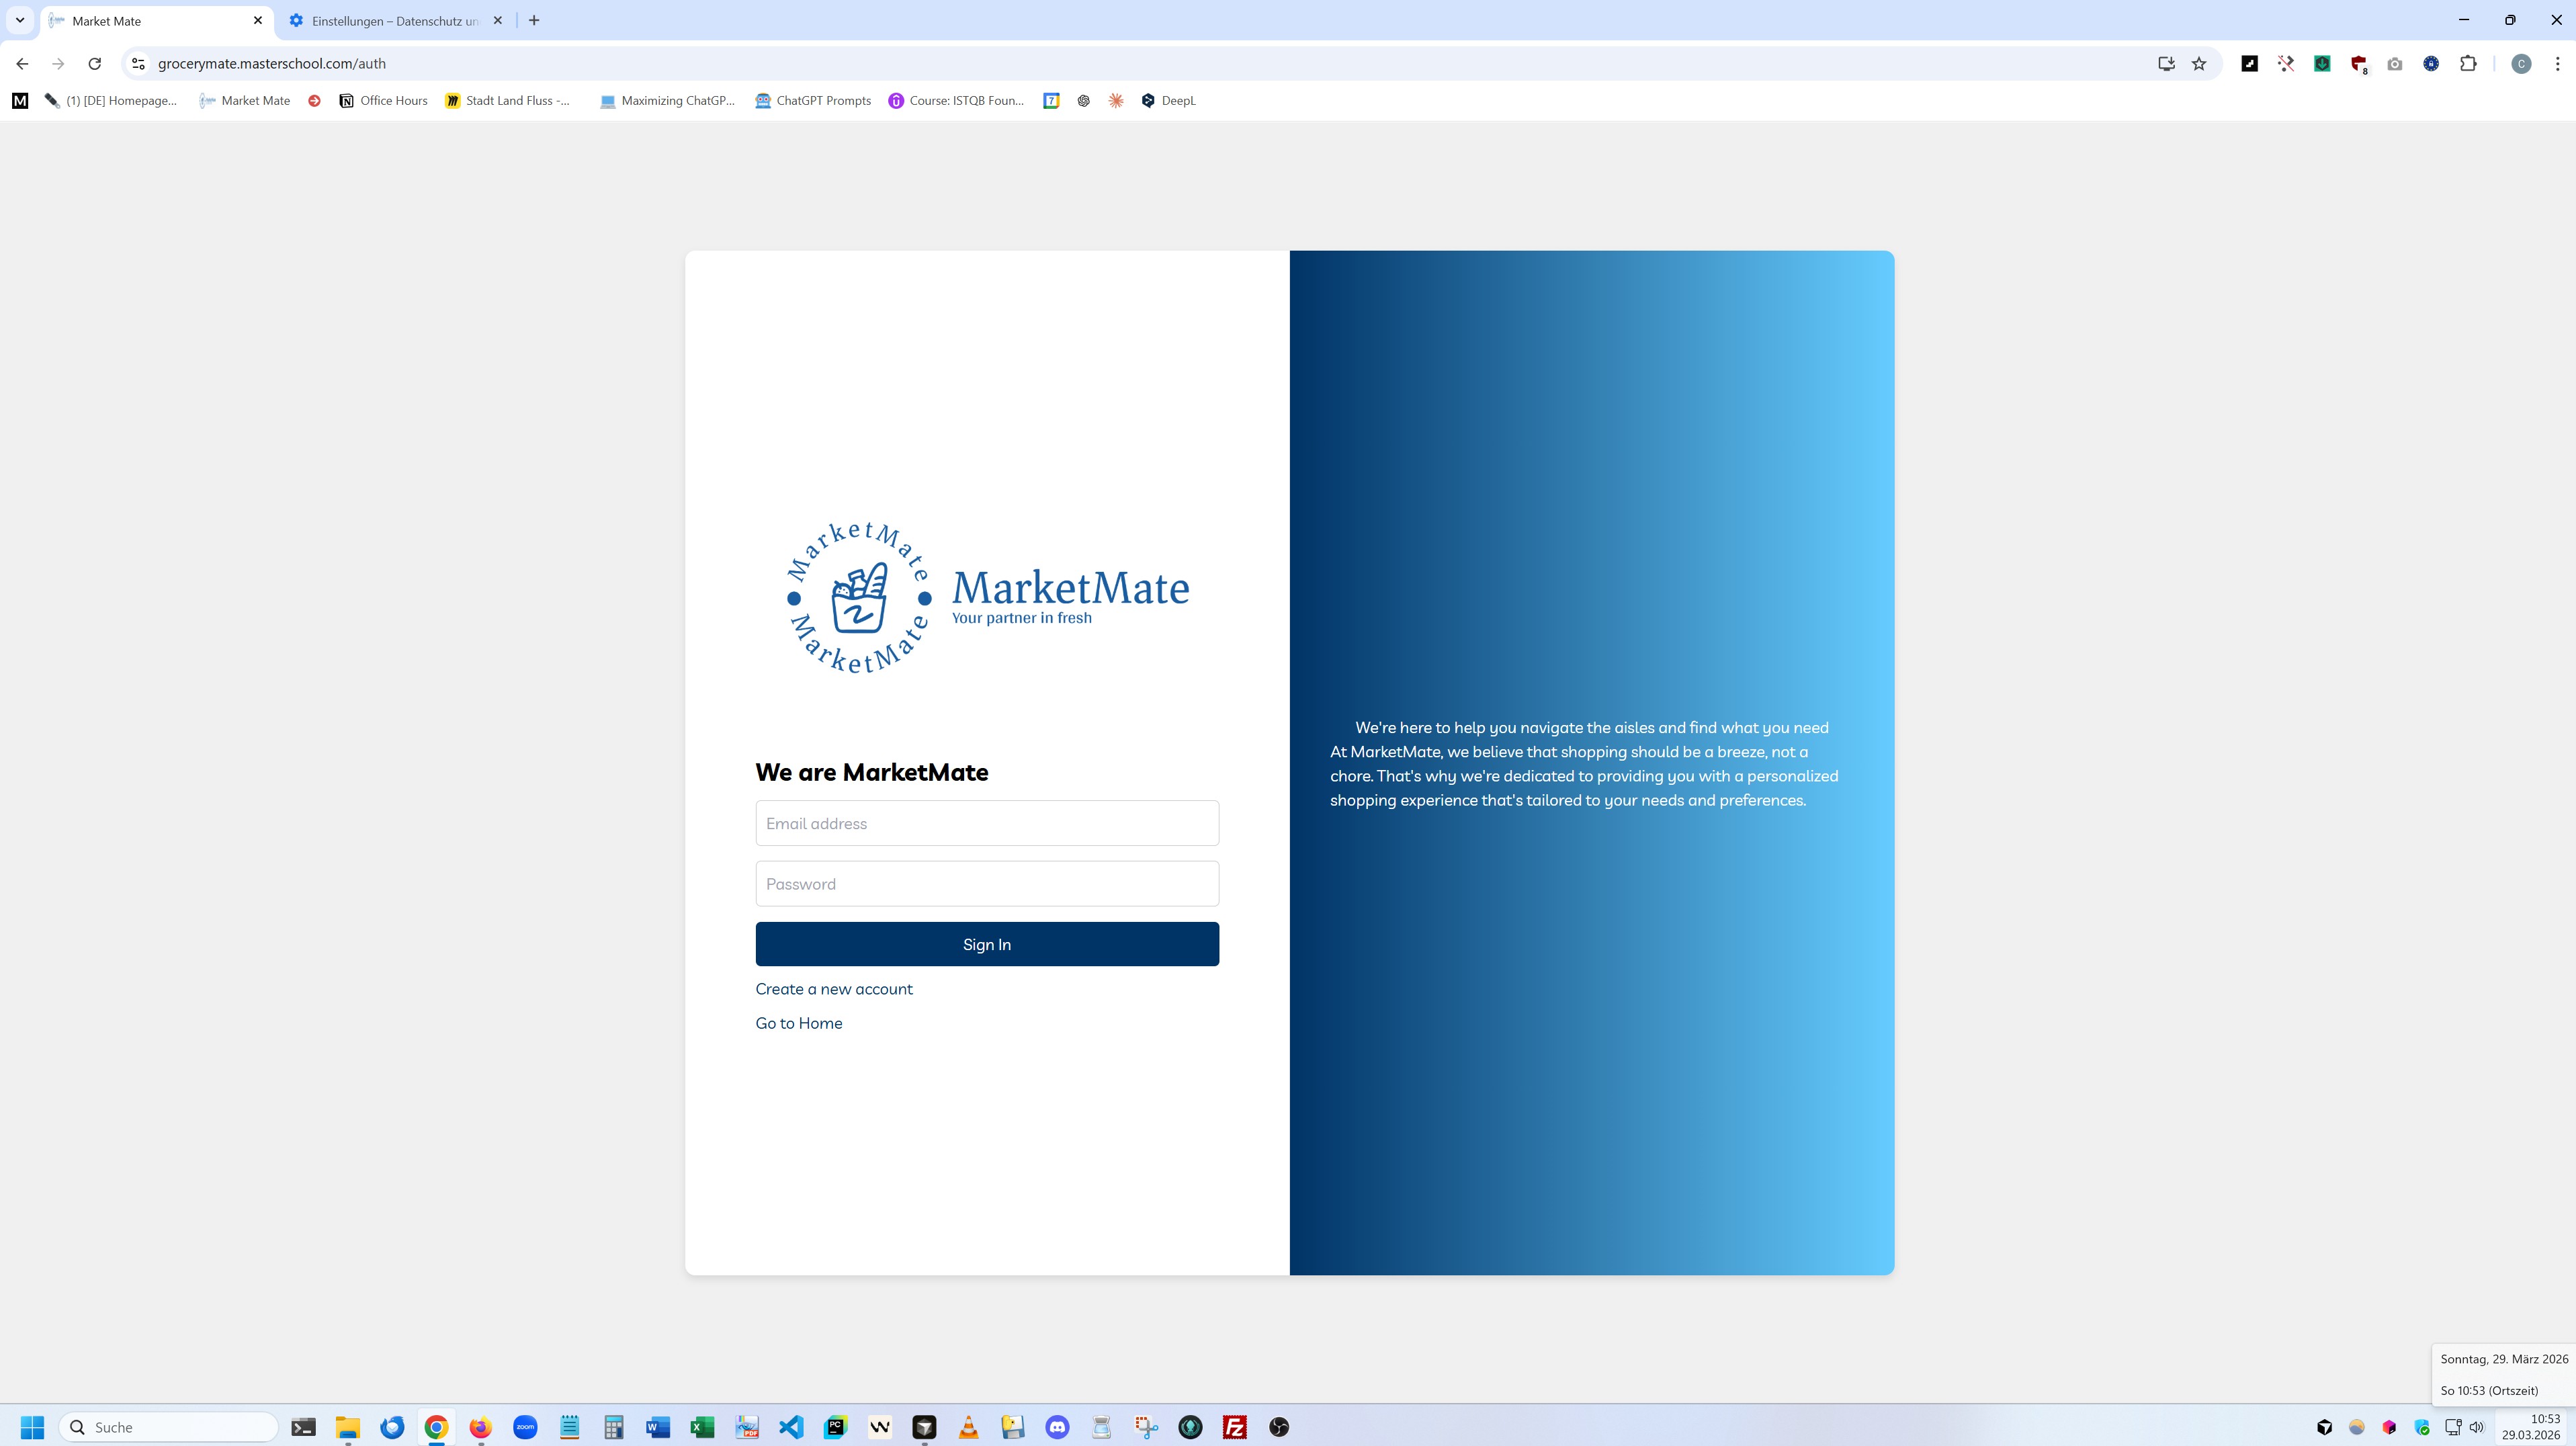The image size is (2576, 1446).
Task: Click the gray camera screenshot extension icon
Action: [x=2395, y=64]
